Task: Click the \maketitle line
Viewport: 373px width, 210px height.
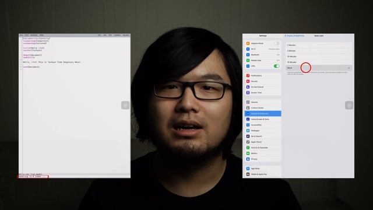Action: click(x=29, y=57)
